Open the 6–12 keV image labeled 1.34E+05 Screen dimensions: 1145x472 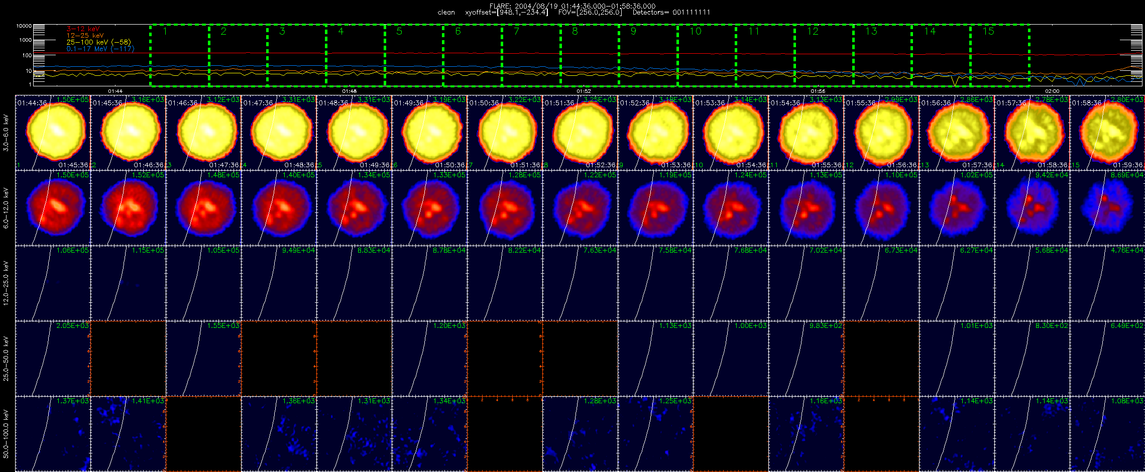[x=354, y=208]
